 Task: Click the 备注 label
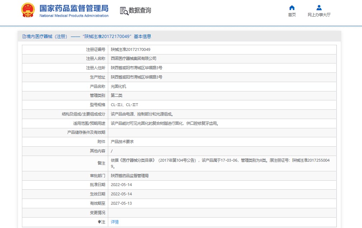click(x=101, y=163)
